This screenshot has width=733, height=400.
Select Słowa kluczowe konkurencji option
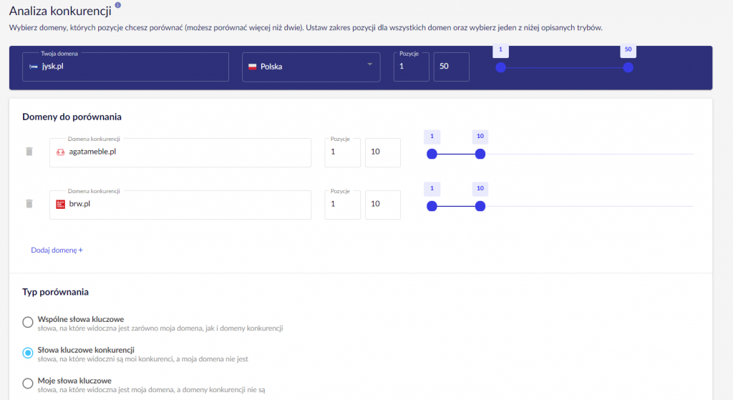click(28, 353)
